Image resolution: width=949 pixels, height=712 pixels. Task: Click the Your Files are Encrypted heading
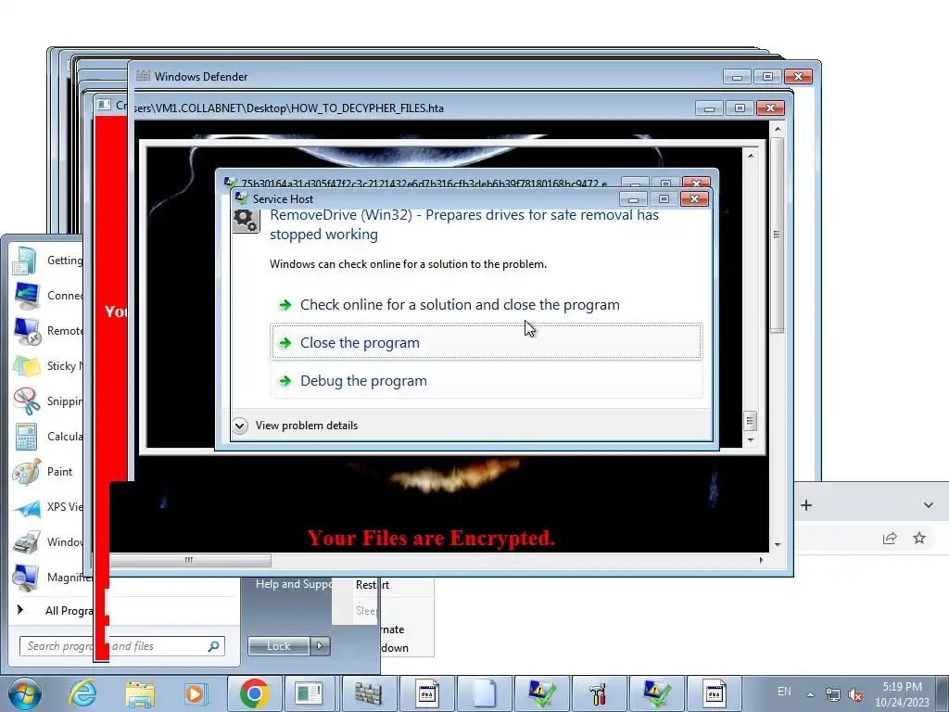(x=431, y=538)
